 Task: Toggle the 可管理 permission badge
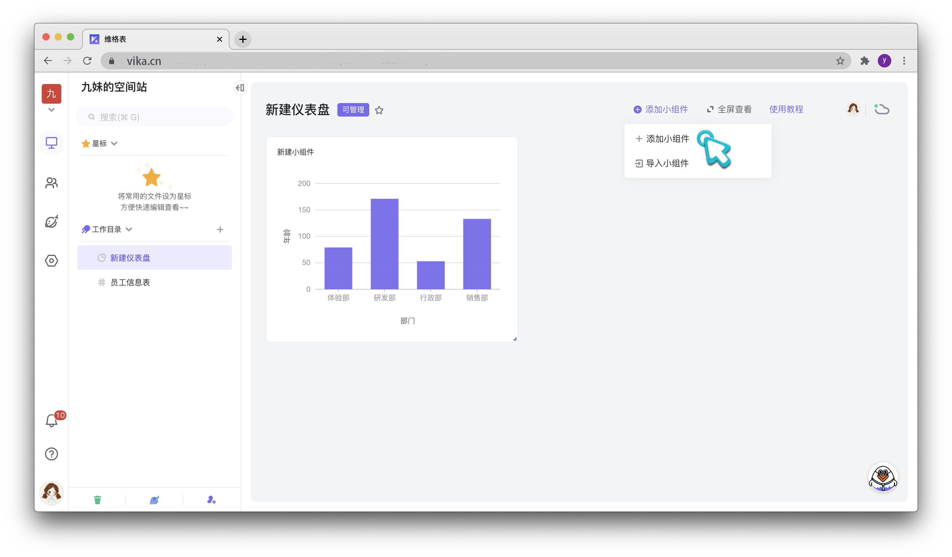353,109
